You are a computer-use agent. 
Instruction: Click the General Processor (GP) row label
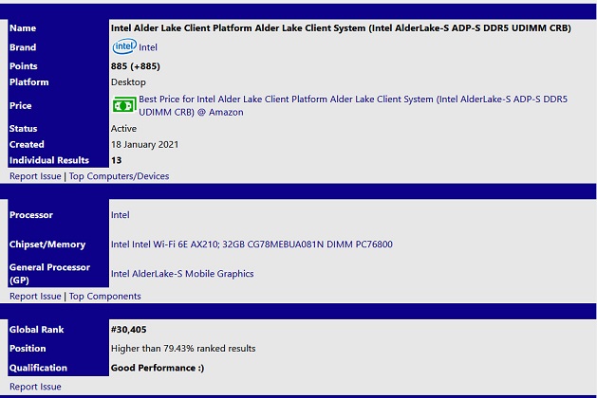pyautogui.click(x=49, y=274)
